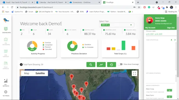Click the green trend line chart button
The image size is (179, 100).
tap(101, 64)
